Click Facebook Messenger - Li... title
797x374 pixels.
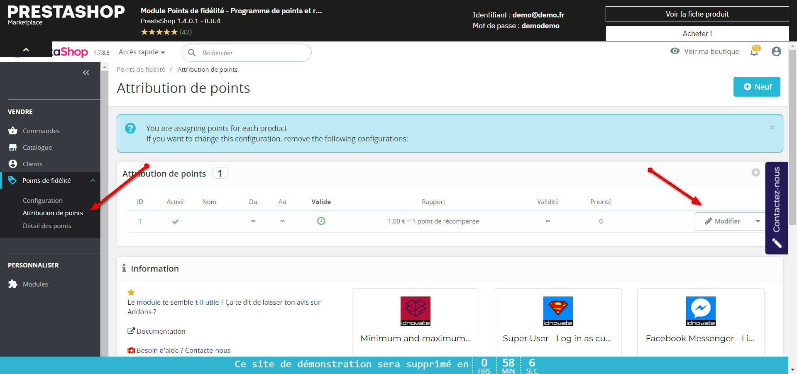[700, 338]
